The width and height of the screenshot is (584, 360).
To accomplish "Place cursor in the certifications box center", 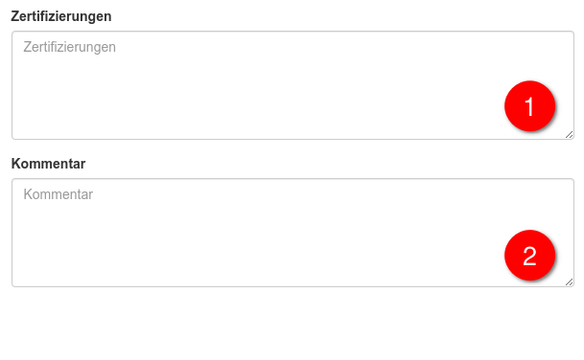I will 292,85.
